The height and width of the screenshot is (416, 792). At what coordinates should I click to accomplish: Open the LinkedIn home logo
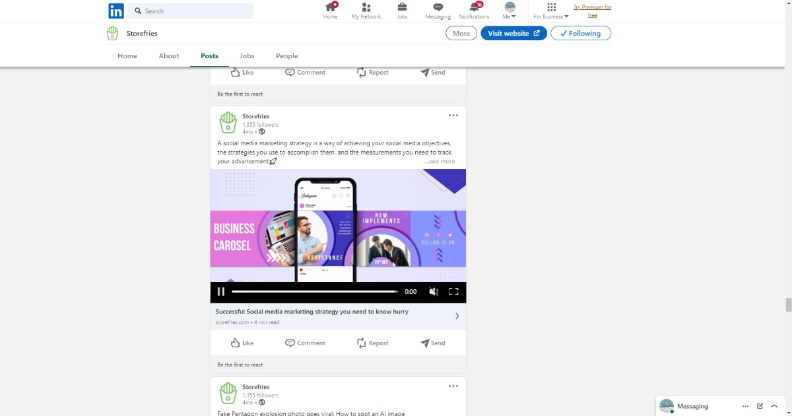[116, 11]
